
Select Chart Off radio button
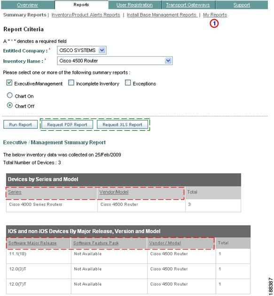10,105
